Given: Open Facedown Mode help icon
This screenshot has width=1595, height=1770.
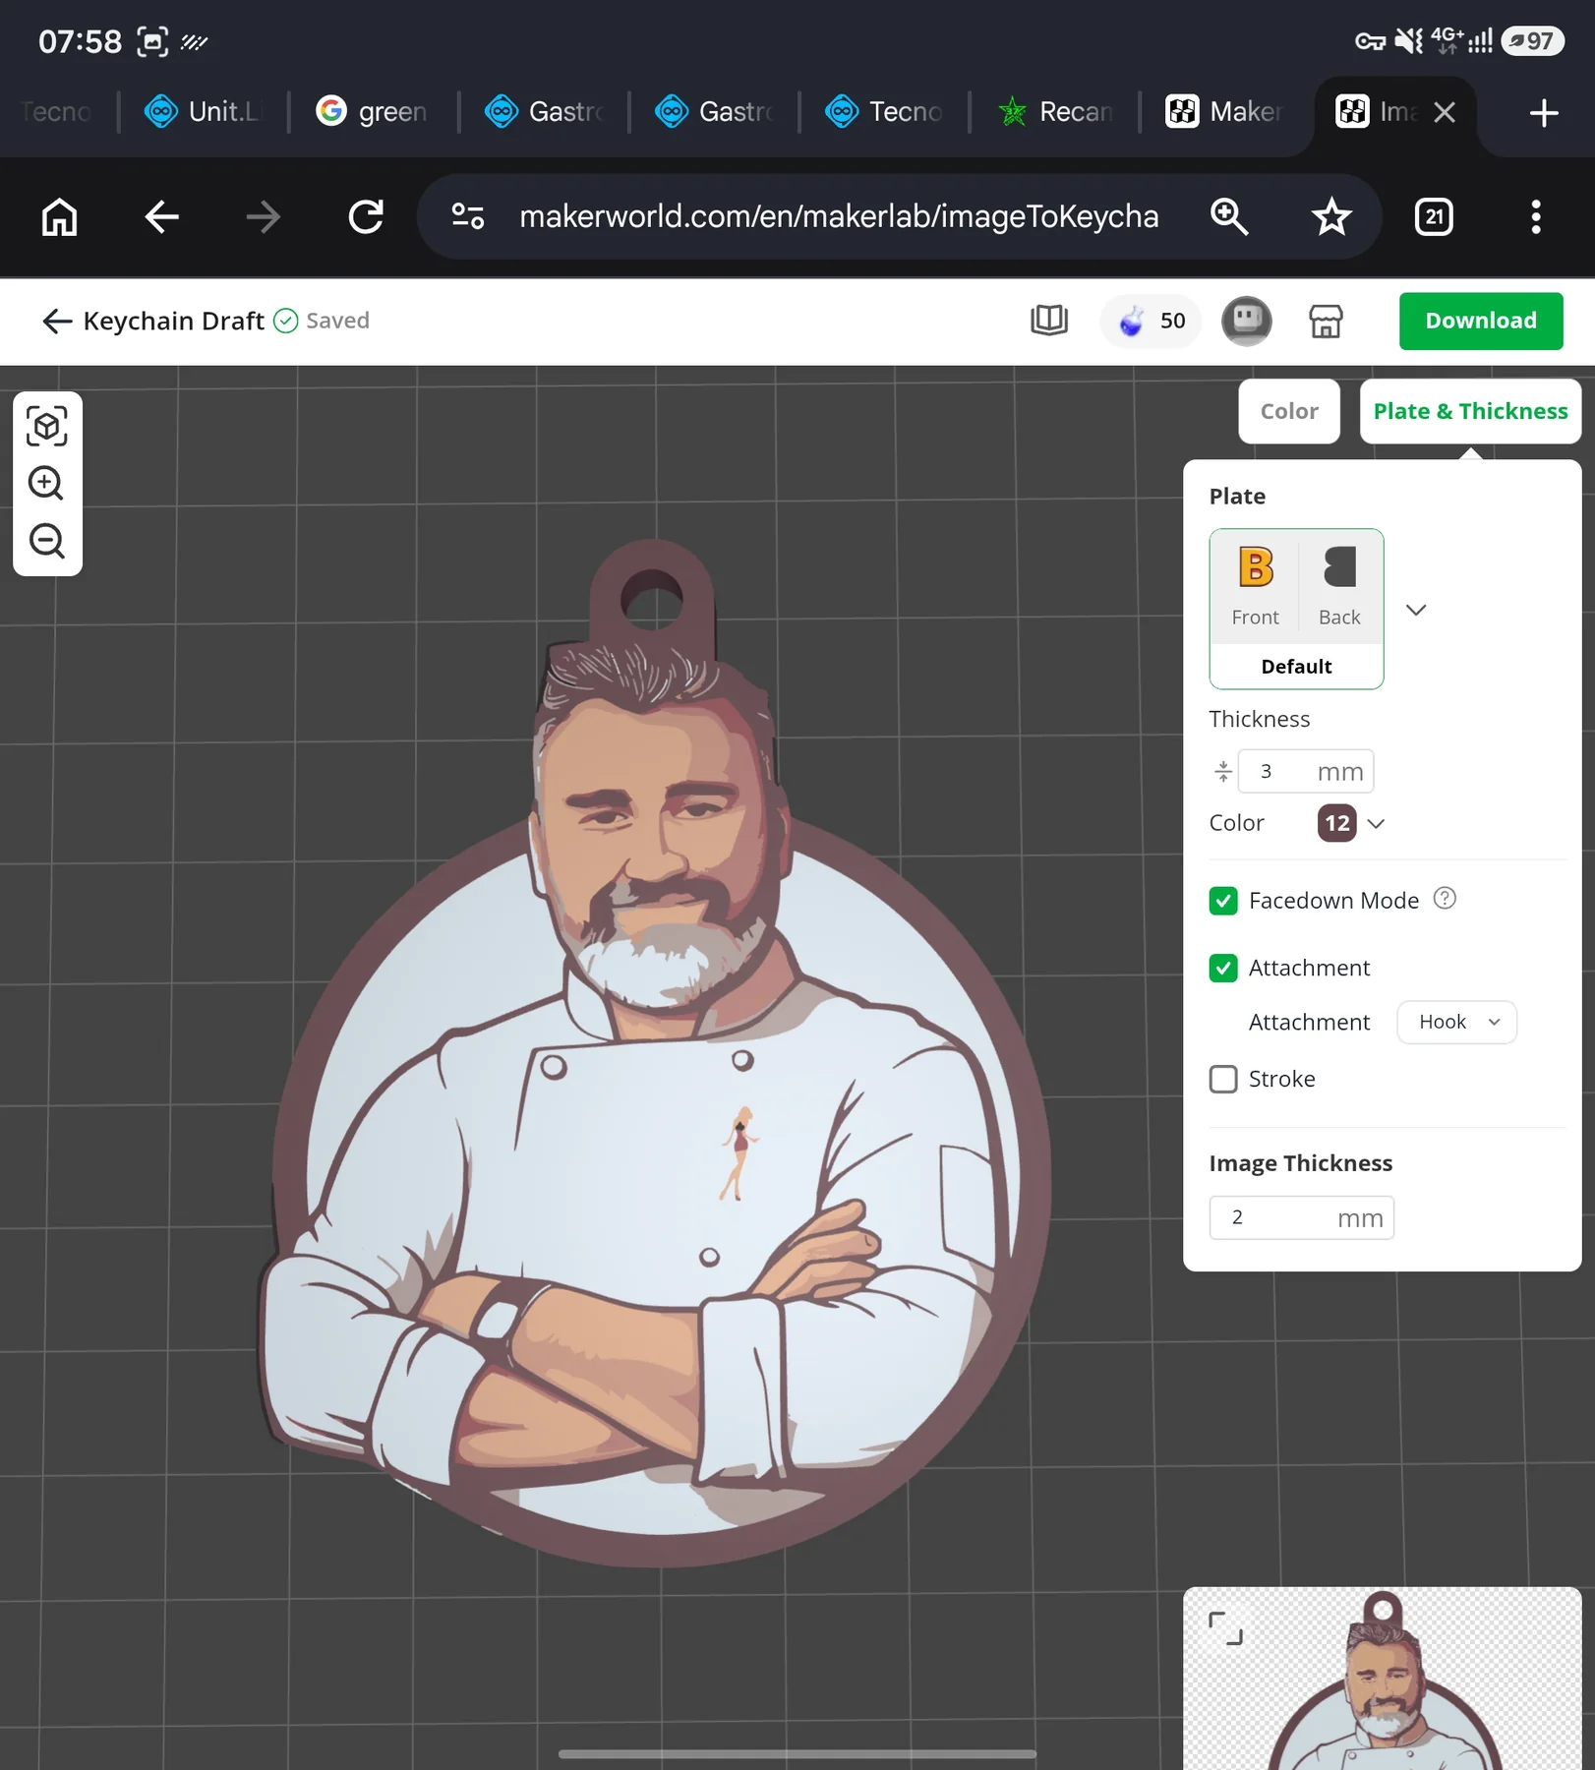Looking at the screenshot, I should (x=1445, y=899).
